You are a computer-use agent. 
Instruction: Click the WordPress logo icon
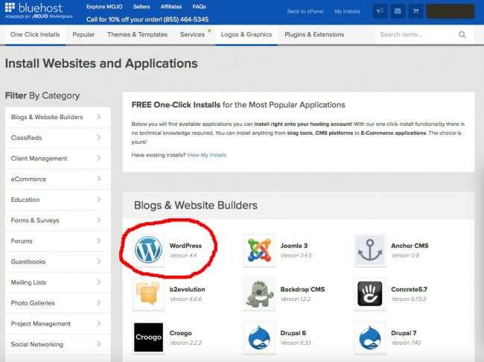pyautogui.click(x=148, y=250)
